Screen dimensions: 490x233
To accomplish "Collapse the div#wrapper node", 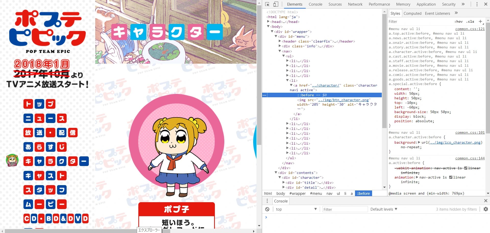I will pyautogui.click(x=272, y=32).
